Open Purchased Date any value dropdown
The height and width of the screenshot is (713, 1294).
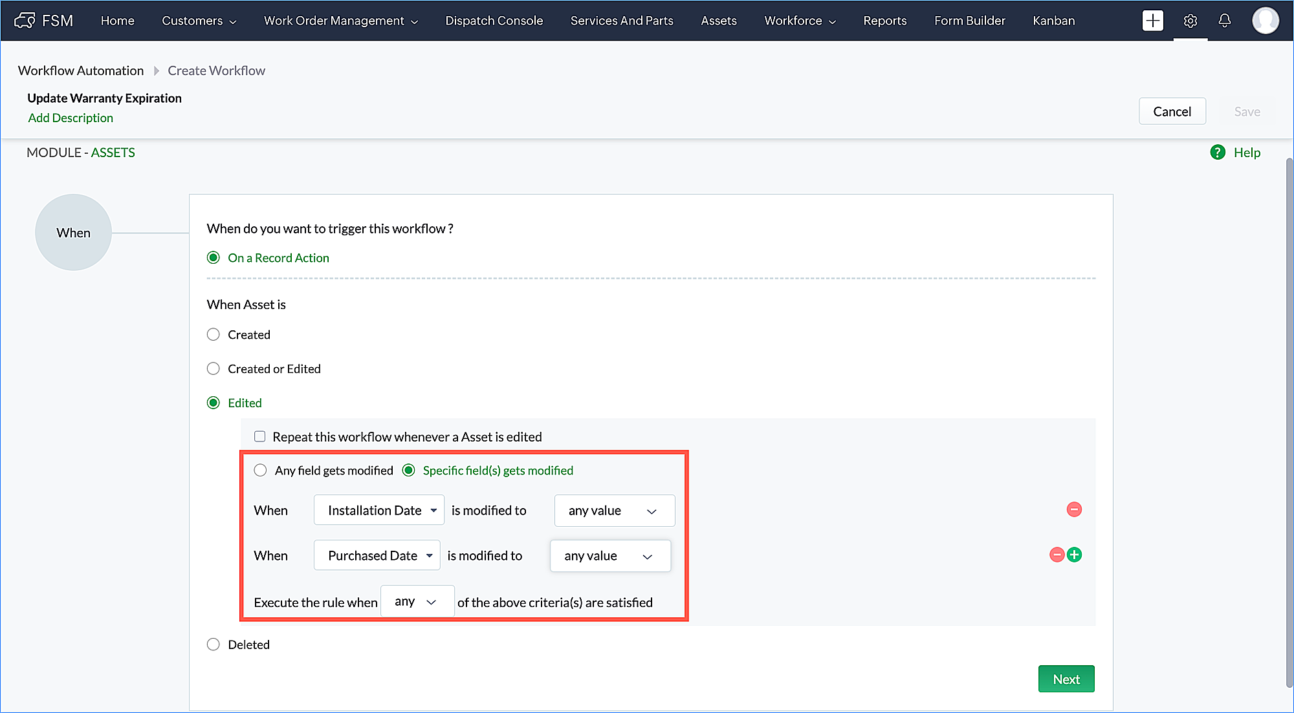point(609,556)
